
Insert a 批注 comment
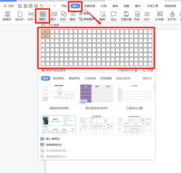pyautogui.click(x=114, y=14)
